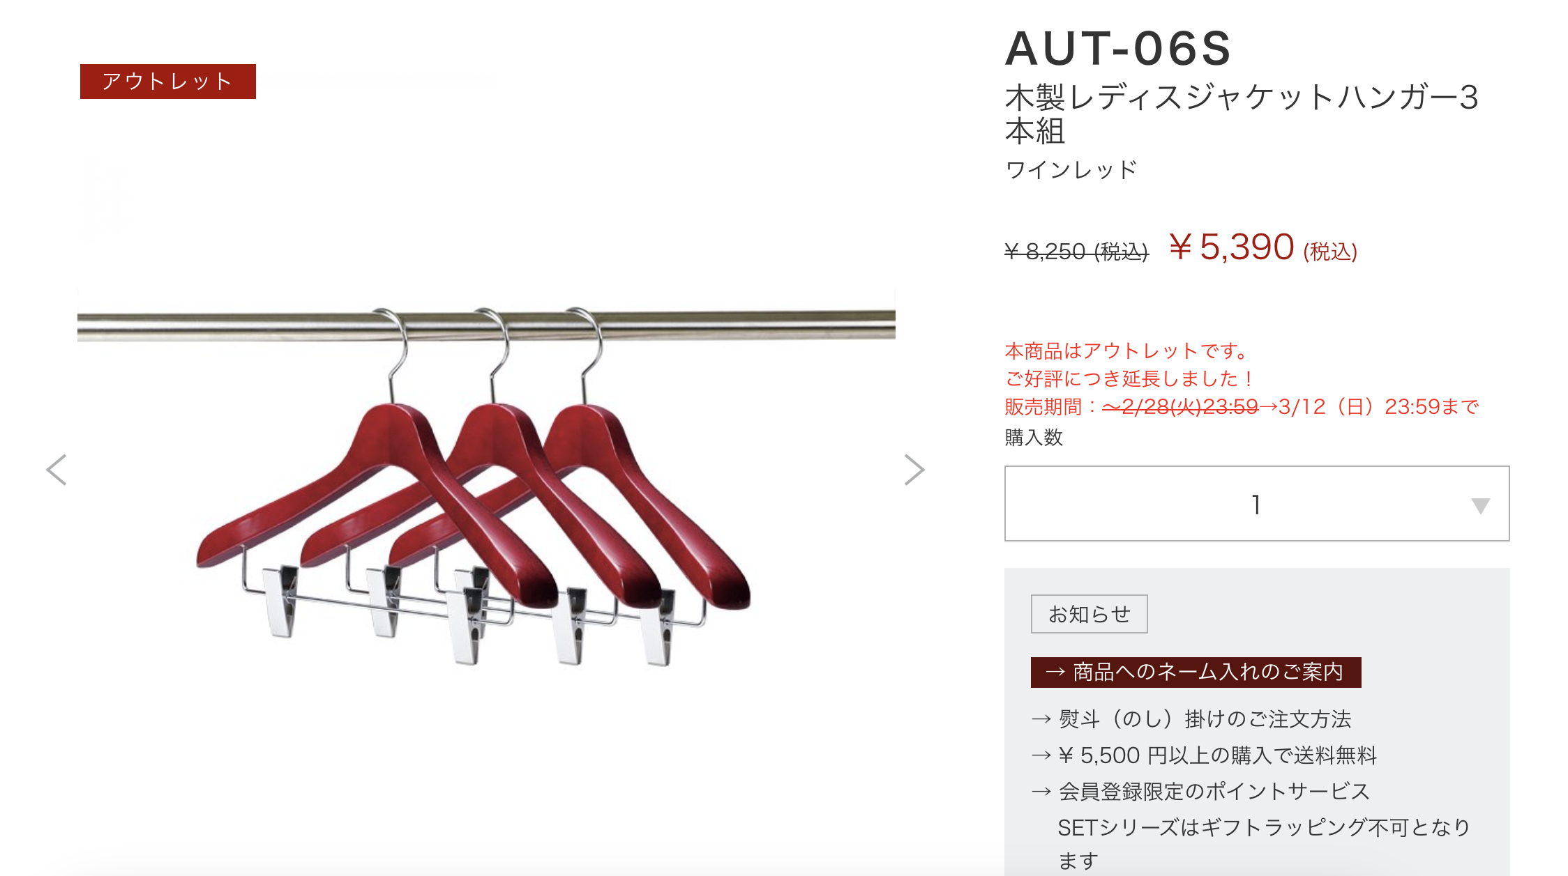Open ¥5,500円以上の購入で送料無料 link
The width and height of the screenshot is (1568, 876).
(x=1205, y=755)
